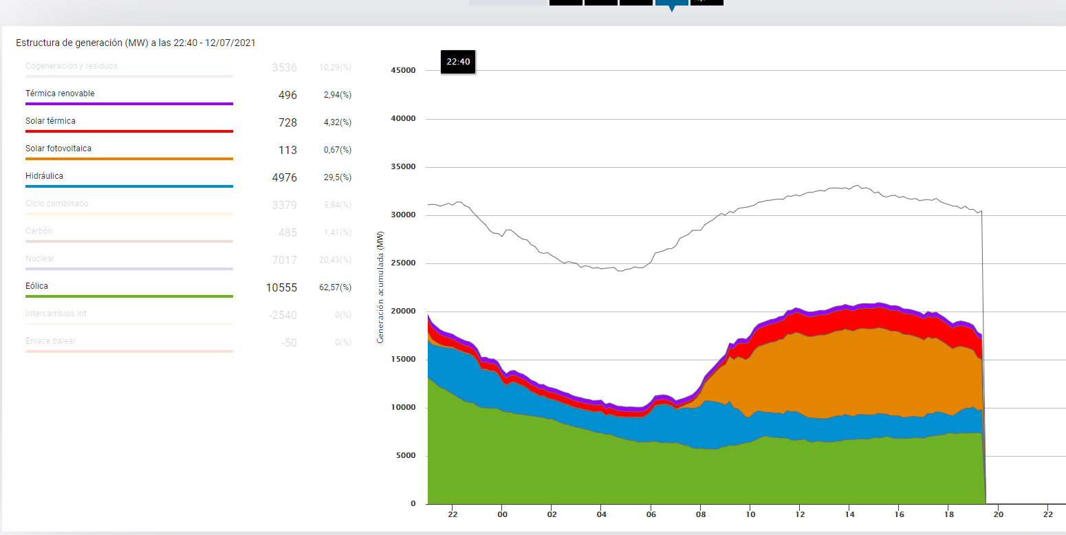Enable the Ciclo combinado series
1066x535 pixels.
click(x=57, y=204)
